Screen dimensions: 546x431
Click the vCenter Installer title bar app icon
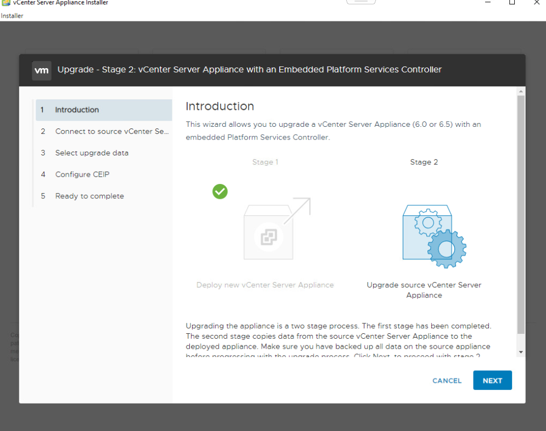[6, 3]
